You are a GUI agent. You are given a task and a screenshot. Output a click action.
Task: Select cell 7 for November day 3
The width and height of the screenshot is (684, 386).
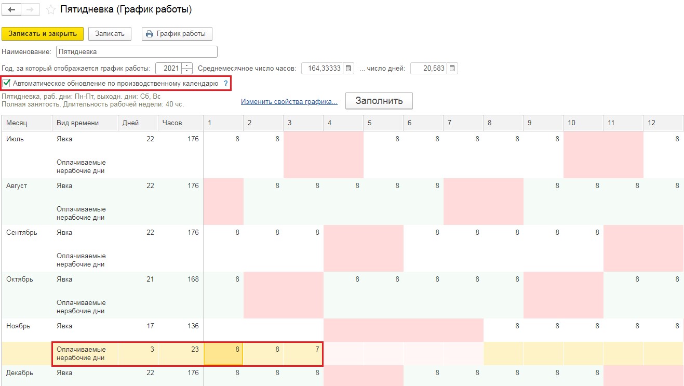pos(303,354)
